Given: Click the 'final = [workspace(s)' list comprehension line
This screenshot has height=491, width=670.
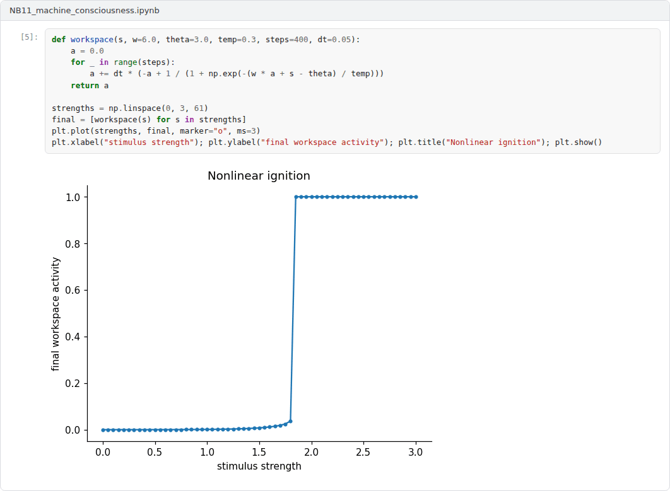Looking at the screenshot, I should point(149,120).
